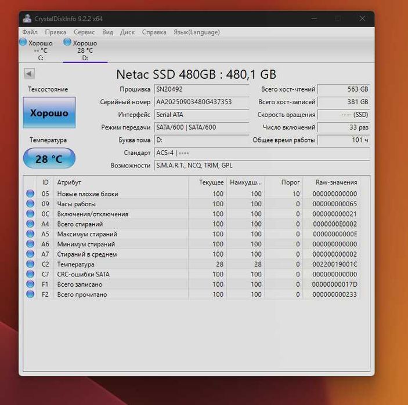The width and height of the screenshot is (408, 405).
Task: Click the rotation speed ---- (SSD) value
Action: pos(344,115)
